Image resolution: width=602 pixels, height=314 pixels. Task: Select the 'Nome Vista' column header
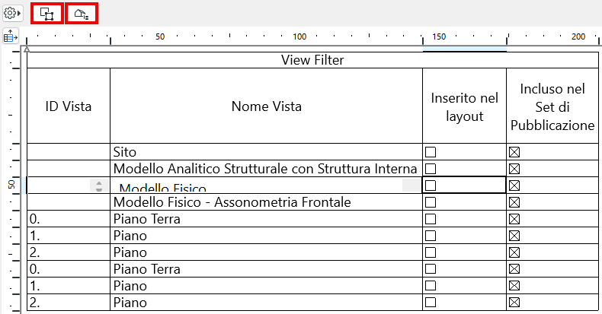tap(266, 106)
